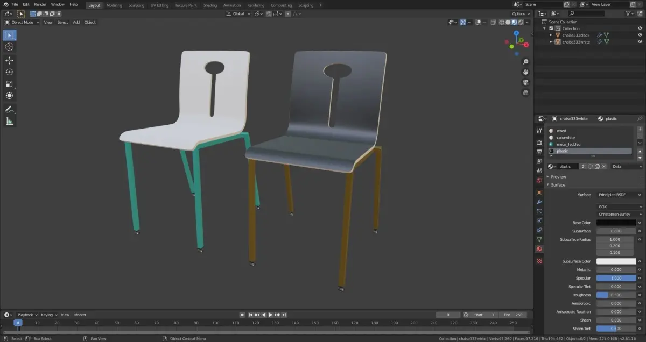Open the World properties tab
Image resolution: width=646 pixels, height=342 pixels.
click(539, 180)
